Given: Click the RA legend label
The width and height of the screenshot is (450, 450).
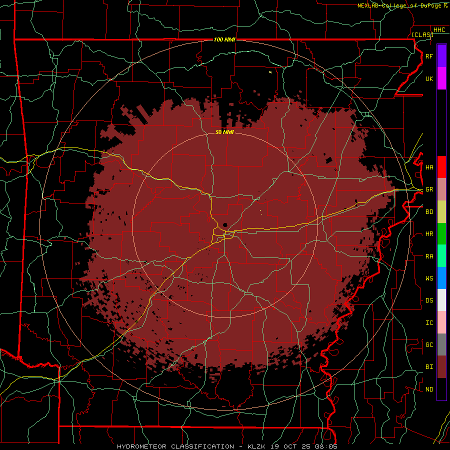Looking at the screenshot, I should pos(429,256).
